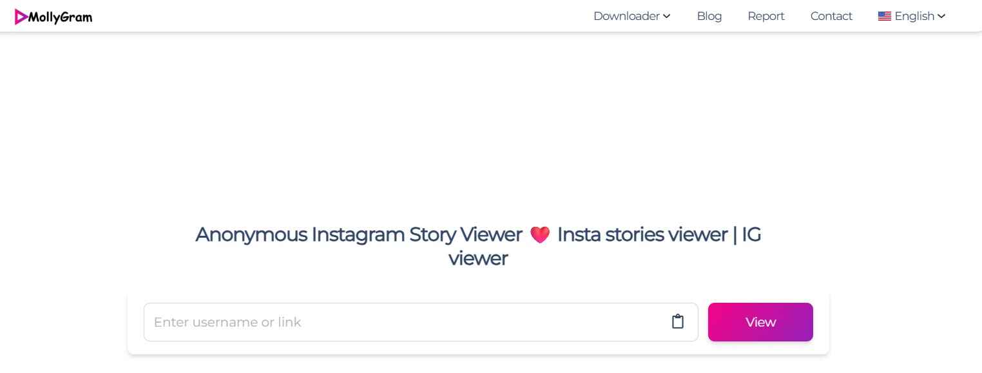Follow the Contact link in the navigation
The image size is (982, 373).
tap(831, 16)
